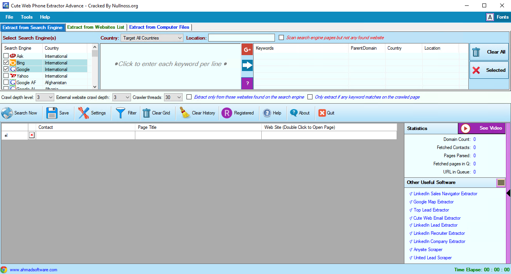Click the red Quit X icon

pos(322,113)
